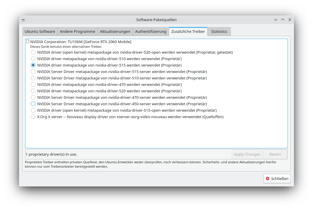The height and width of the screenshot is (209, 313).
Task: Choose nvidia-driver-510-server option
Action: pyautogui.click(x=33, y=78)
